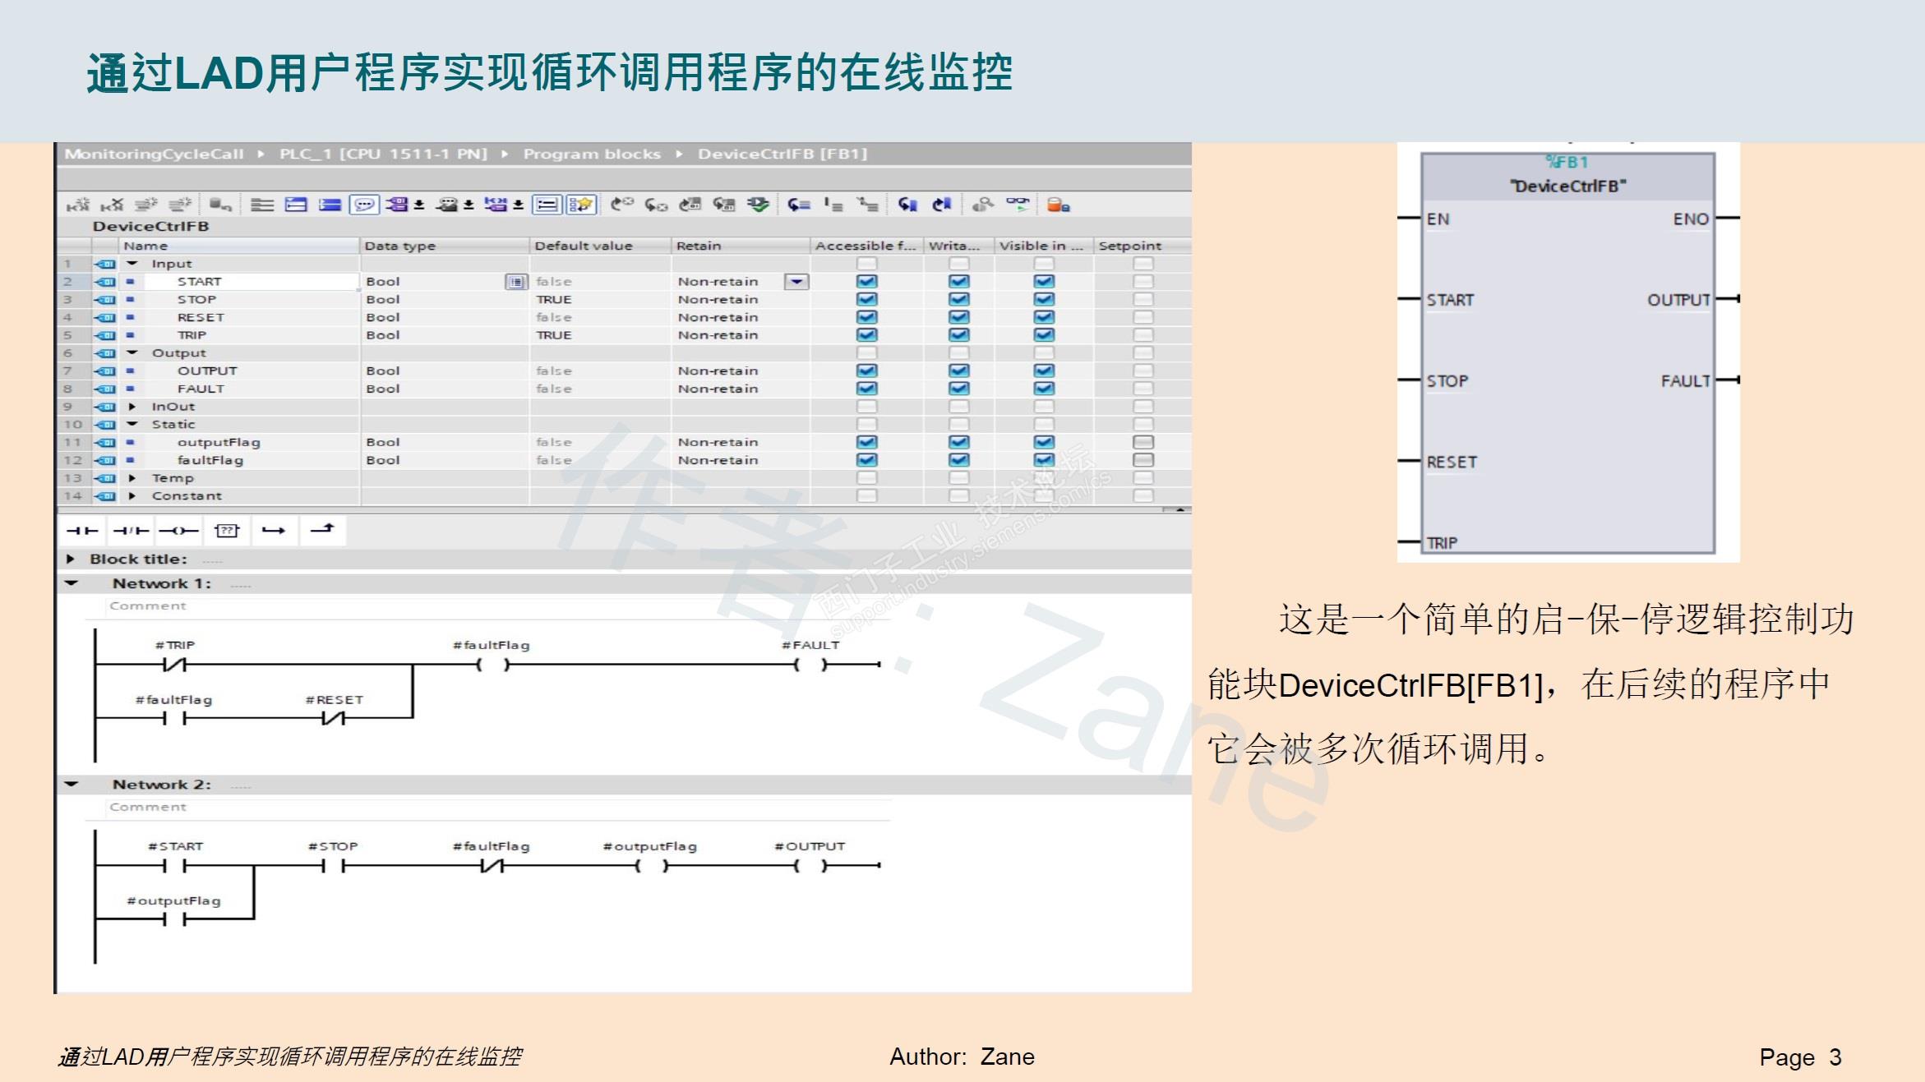Uncheck Accessible checkbox for START row

click(866, 282)
